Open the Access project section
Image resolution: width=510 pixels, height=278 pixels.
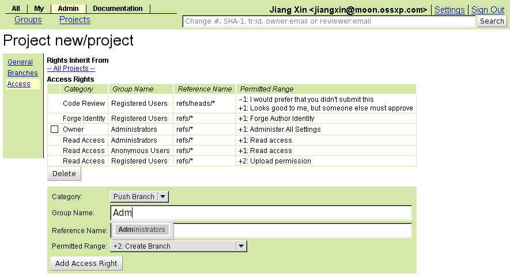click(19, 84)
